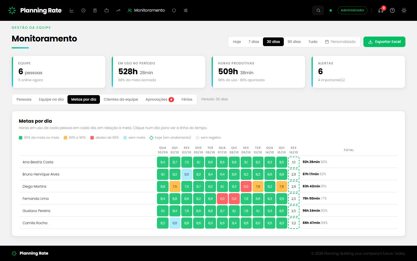This screenshot has width=417, height=261.
Task: Open the clipboard icon in the top navigation
Action: coord(95,10)
